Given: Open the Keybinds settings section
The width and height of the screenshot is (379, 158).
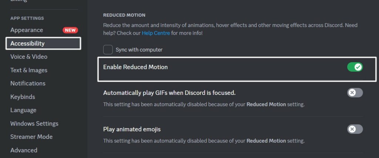Looking at the screenshot, I should pos(23,97).
